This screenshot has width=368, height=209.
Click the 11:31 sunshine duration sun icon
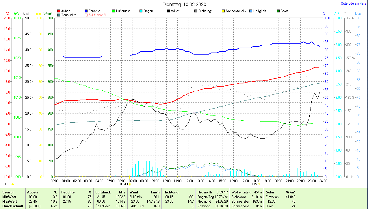coord(13,184)
